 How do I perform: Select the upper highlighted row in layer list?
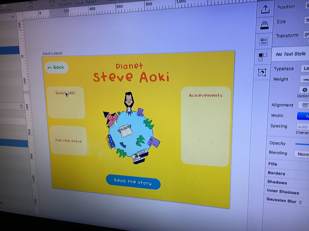[10, 50]
